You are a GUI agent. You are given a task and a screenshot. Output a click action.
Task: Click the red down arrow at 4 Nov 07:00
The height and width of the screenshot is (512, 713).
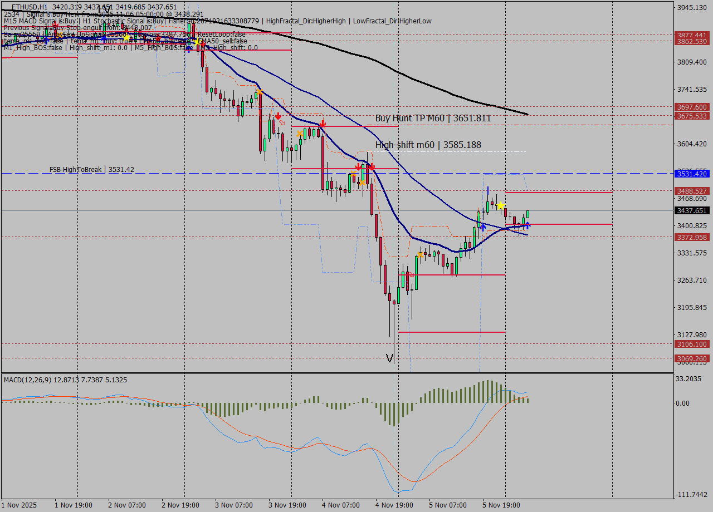tap(323, 123)
